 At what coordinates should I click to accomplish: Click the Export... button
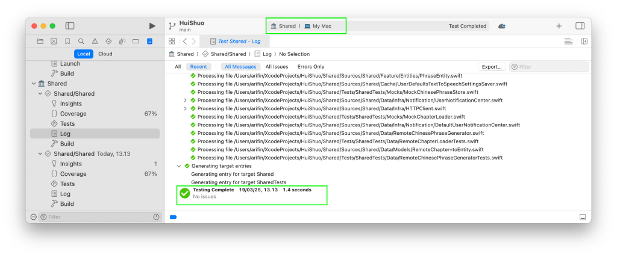click(x=492, y=67)
